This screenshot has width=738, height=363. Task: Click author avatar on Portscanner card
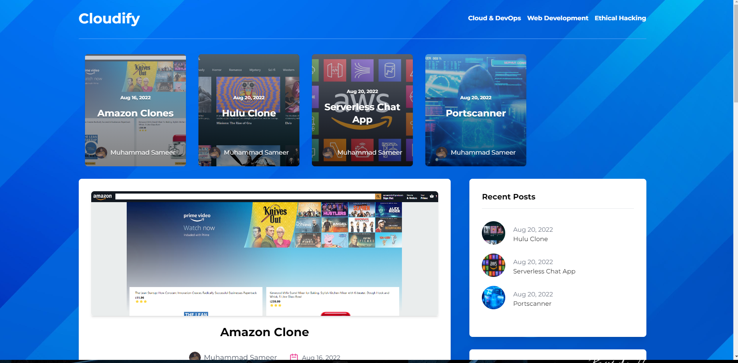click(x=442, y=152)
